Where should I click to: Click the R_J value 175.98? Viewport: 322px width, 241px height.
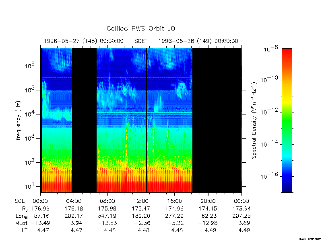pos(107,208)
